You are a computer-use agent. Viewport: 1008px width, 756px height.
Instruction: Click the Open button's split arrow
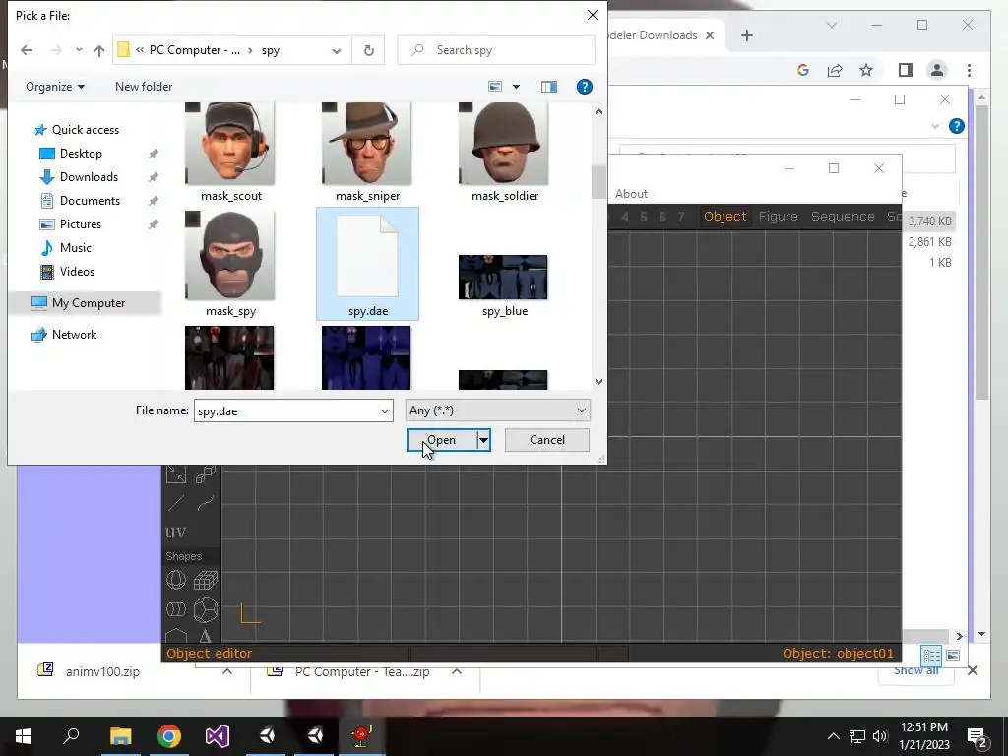point(483,440)
